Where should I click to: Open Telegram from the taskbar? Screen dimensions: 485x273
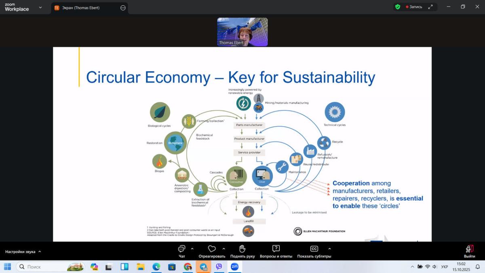[203, 267]
